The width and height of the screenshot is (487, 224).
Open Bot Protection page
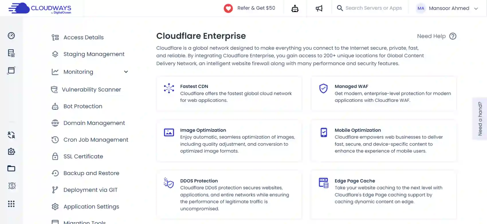pos(83,106)
